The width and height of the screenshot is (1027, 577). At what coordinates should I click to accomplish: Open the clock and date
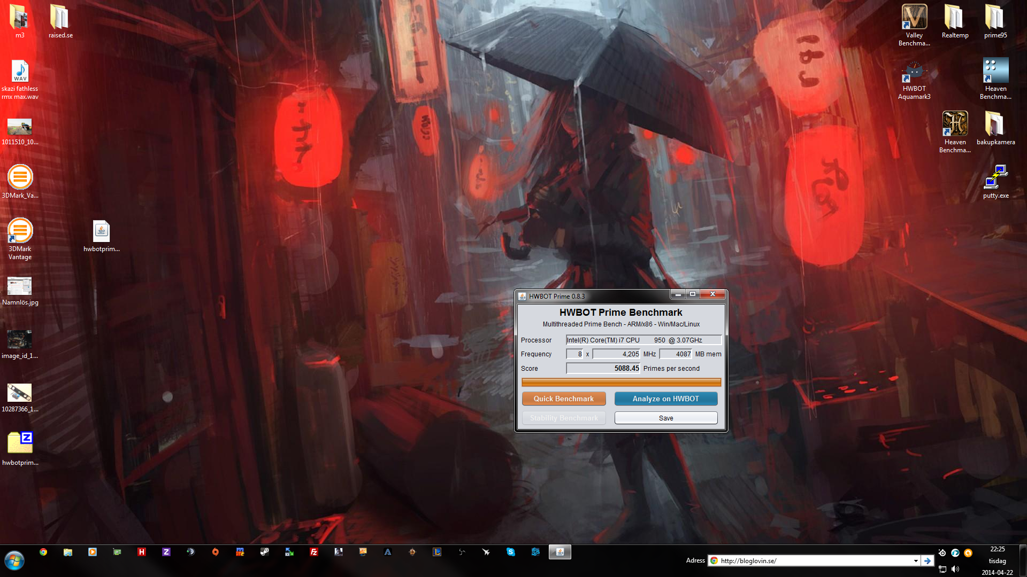[x=997, y=560]
